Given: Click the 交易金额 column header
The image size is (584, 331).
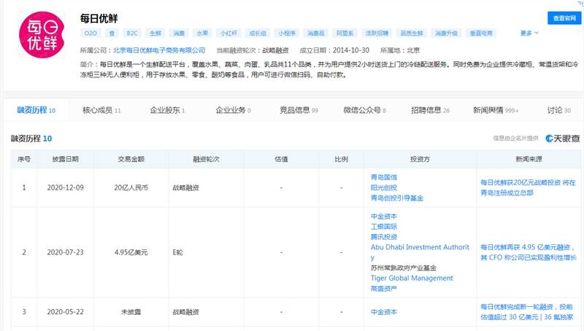Looking at the screenshot, I should coord(131,159).
